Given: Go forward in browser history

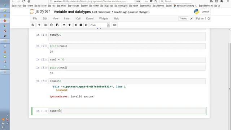Looking at the screenshot, I should pyautogui.click(x=18, y=1).
